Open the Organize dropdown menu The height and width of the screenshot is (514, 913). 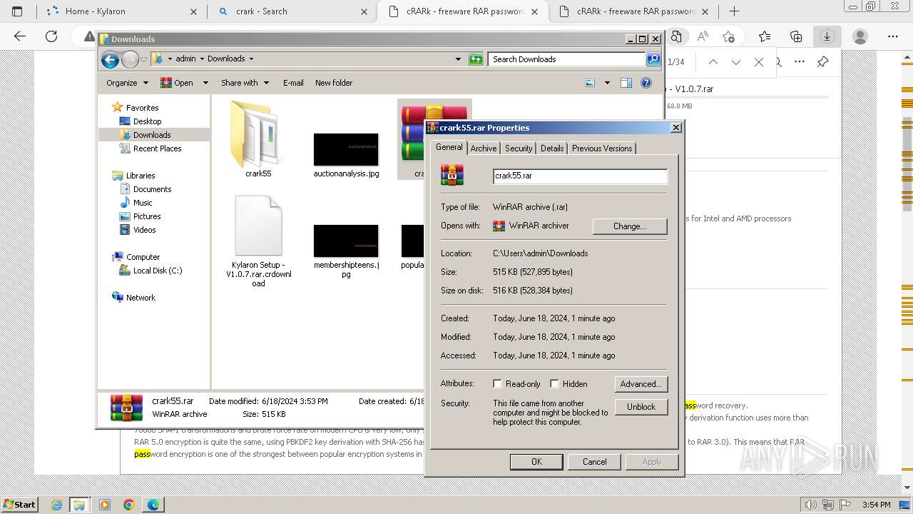pyautogui.click(x=127, y=83)
